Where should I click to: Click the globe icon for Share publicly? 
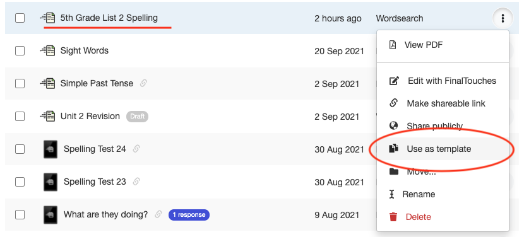[x=394, y=126]
